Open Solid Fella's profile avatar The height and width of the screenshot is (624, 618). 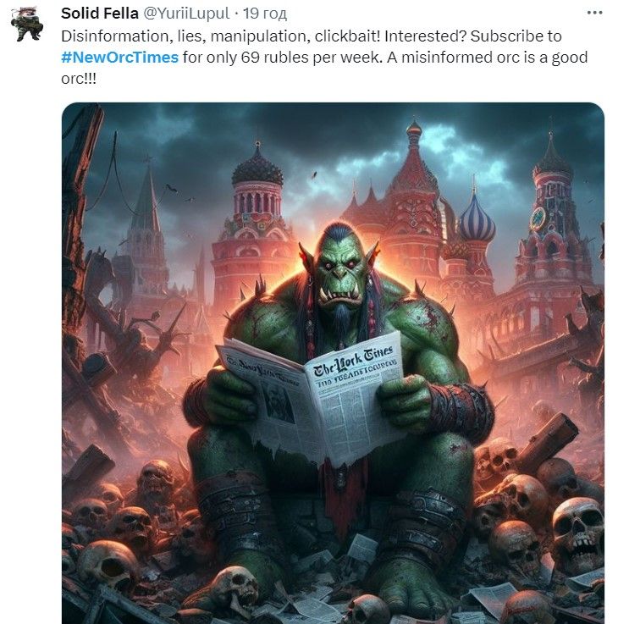27,24
